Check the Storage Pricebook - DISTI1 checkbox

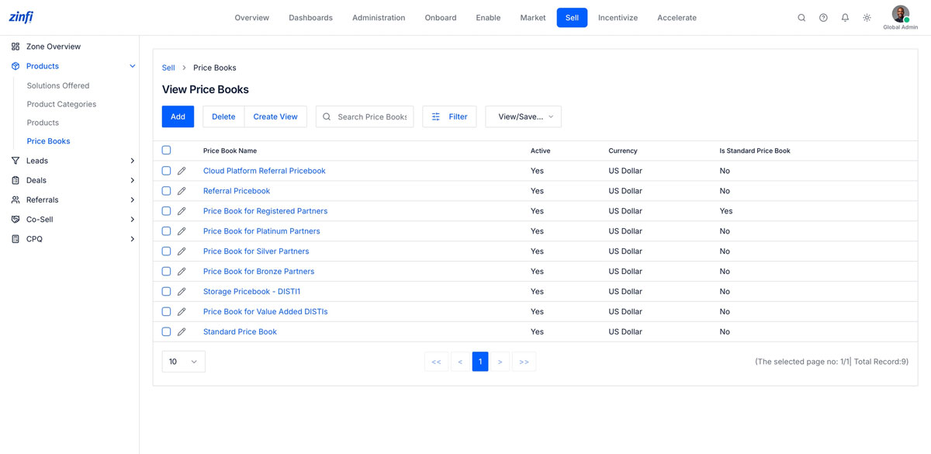point(166,292)
